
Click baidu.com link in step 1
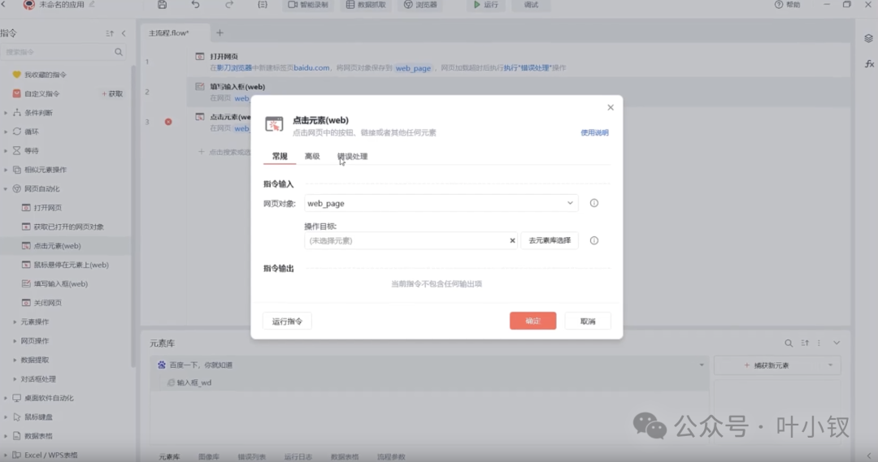point(312,67)
